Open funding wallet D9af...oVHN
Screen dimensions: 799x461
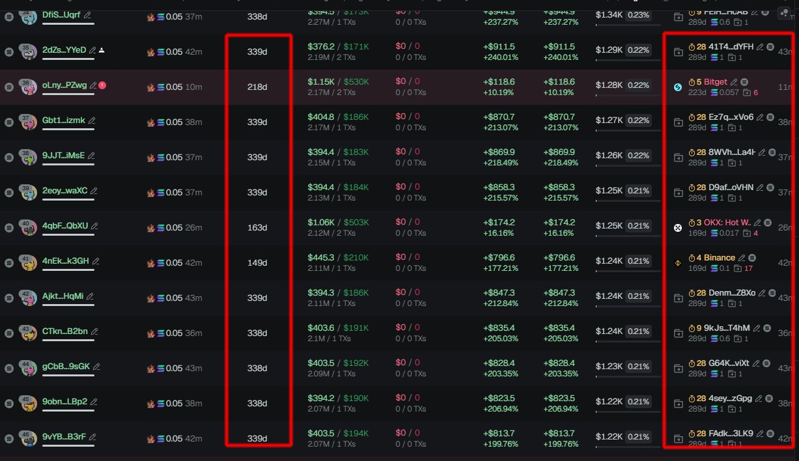point(731,188)
